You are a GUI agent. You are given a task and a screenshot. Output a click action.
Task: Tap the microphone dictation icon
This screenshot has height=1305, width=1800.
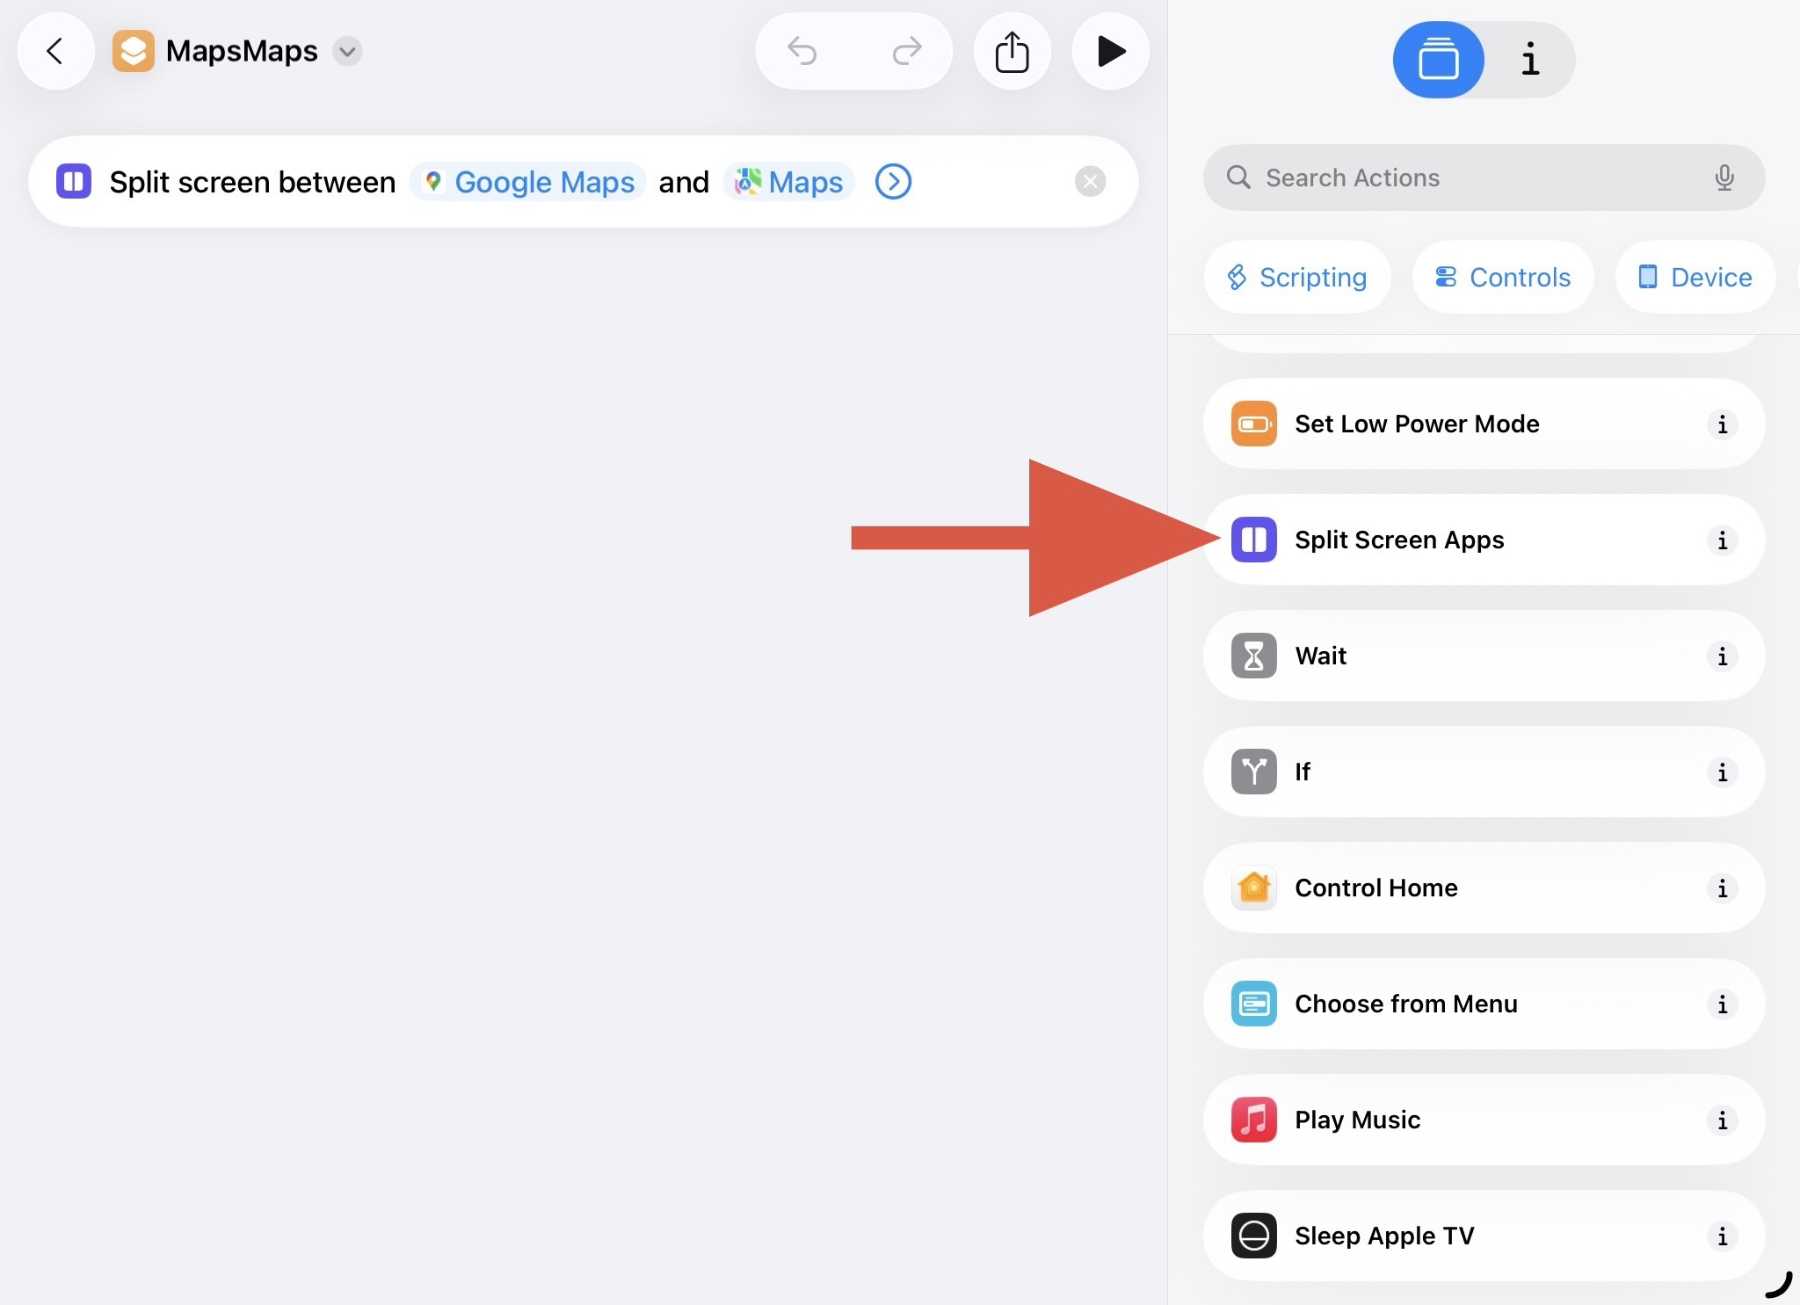pos(1724,178)
